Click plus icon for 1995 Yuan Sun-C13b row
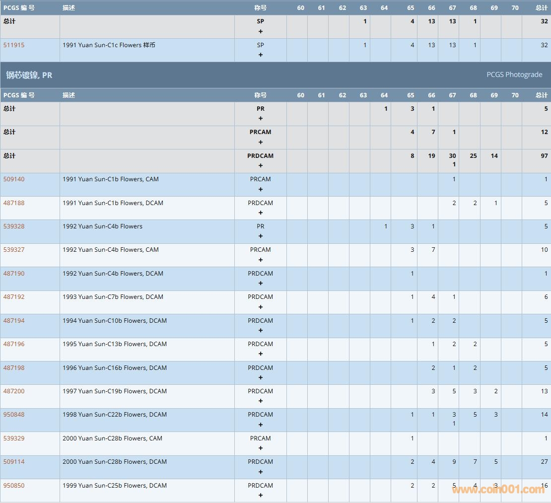The height and width of the screenshot is (503, 551). coord(261,354)
